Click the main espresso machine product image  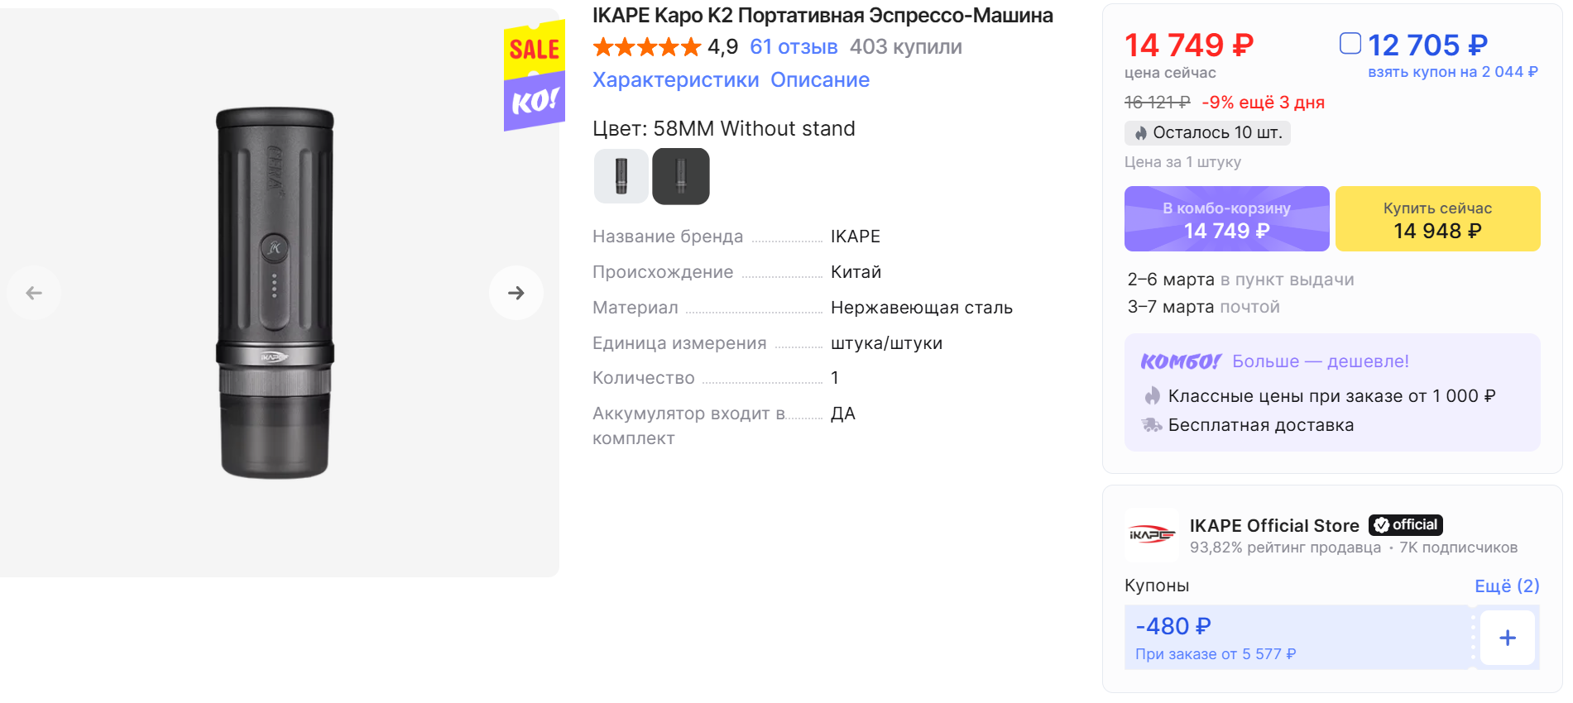(x=276, y=293)
